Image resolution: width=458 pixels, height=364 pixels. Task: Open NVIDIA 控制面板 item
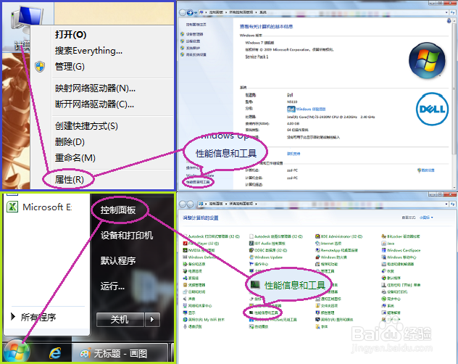pos(199,250)
